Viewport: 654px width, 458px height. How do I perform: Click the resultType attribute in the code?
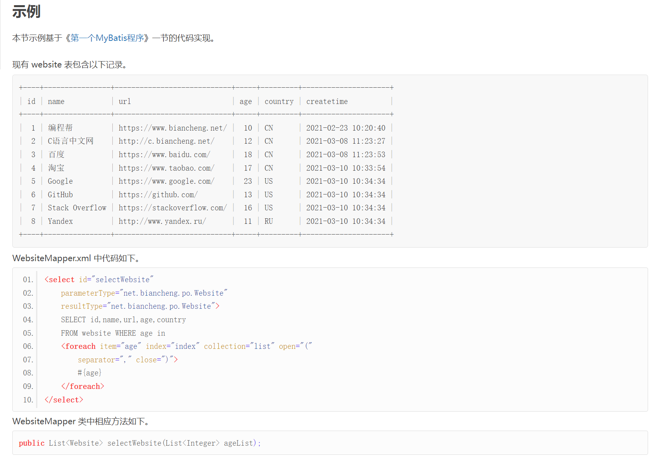pyautogui.click(x=82, y=306)
